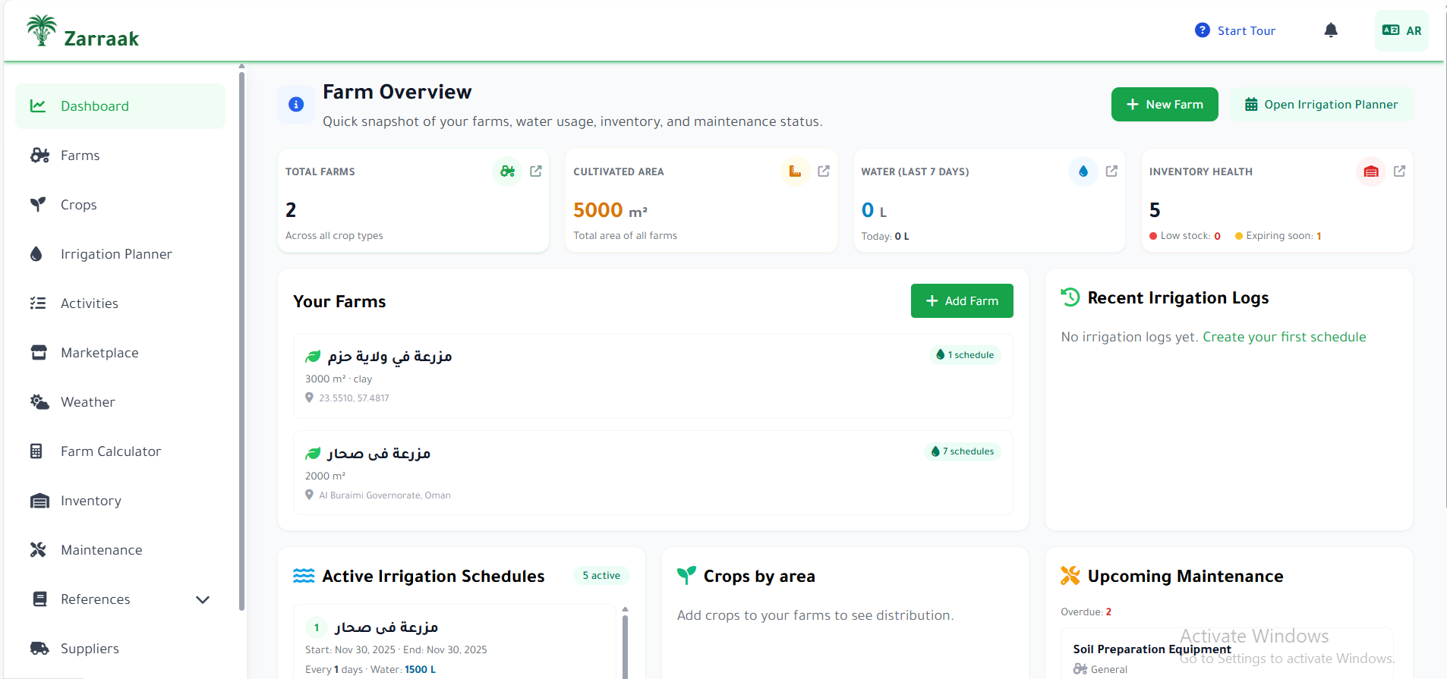This screenshot has width=1447, height=679.
Task: Open Farms in the sidebar
Action: point(121,156)
